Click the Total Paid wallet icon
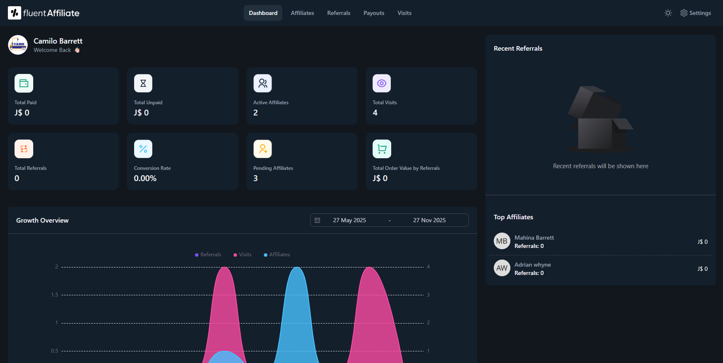The image size is (723, 363). pos(24,83)
